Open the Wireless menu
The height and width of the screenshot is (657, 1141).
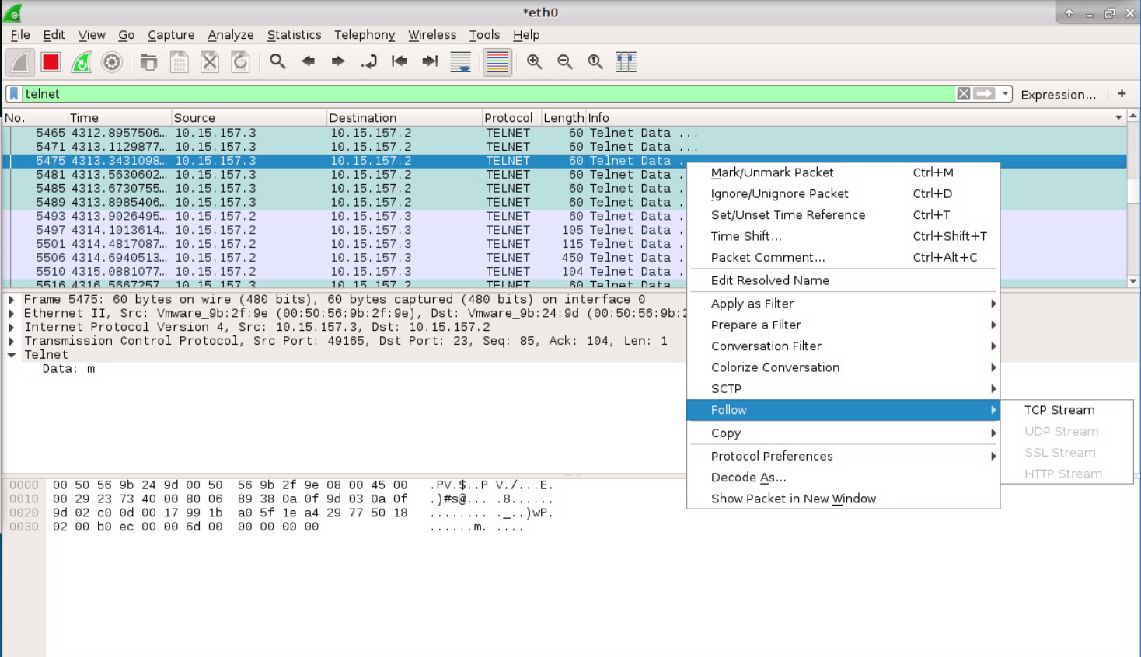coord(432,35)
